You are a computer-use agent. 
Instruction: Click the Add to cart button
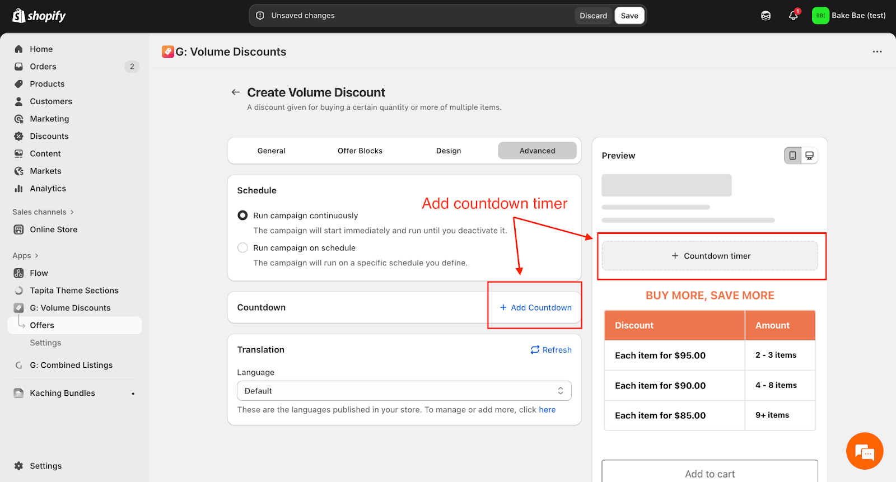click(710, 471)
